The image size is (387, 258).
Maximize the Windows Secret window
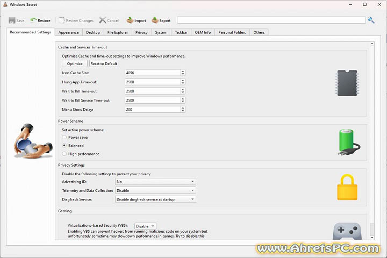(x=364, y=4)
